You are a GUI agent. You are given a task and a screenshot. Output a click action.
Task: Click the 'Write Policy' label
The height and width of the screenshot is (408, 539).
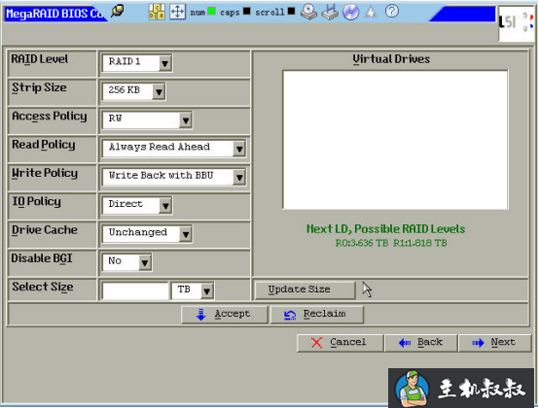(45, 173)
